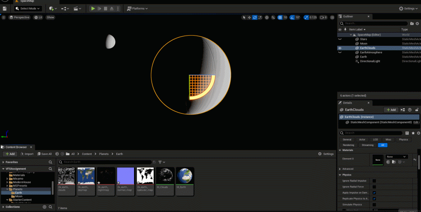This screenshot has height=212, width=421.
Task: Click the green Play button
Action: tap(93, 8)
